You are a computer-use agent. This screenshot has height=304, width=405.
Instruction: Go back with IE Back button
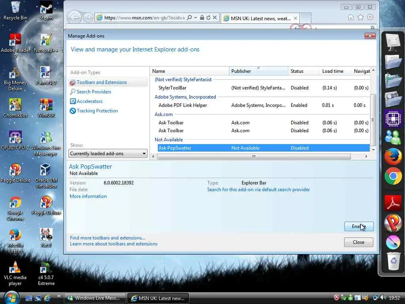pos(74,17)
